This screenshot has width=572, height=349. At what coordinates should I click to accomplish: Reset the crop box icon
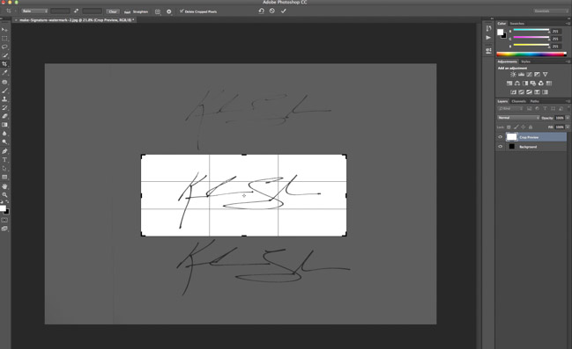coord(261,11)
